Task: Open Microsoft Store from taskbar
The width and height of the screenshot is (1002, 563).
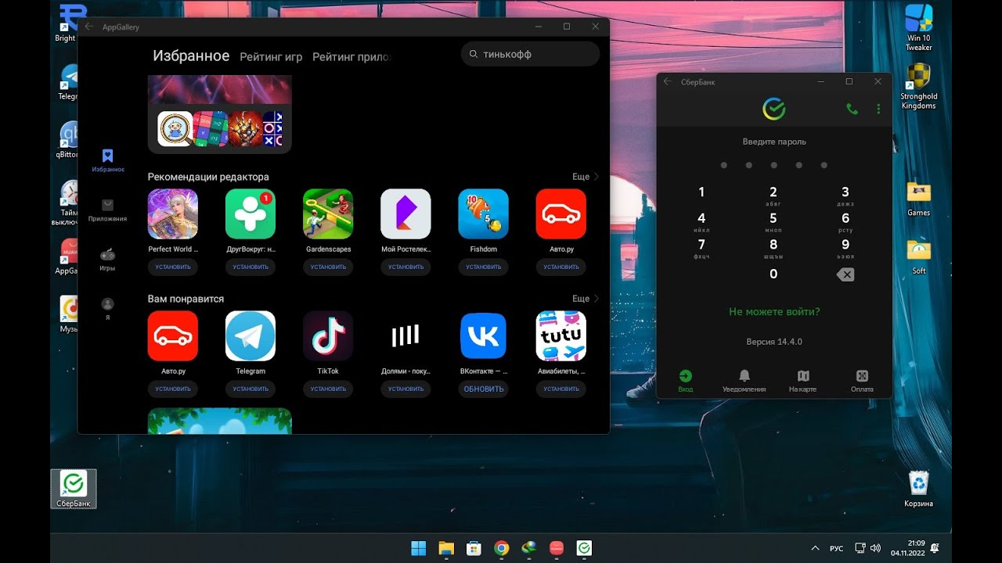Action: pos(474,548)
